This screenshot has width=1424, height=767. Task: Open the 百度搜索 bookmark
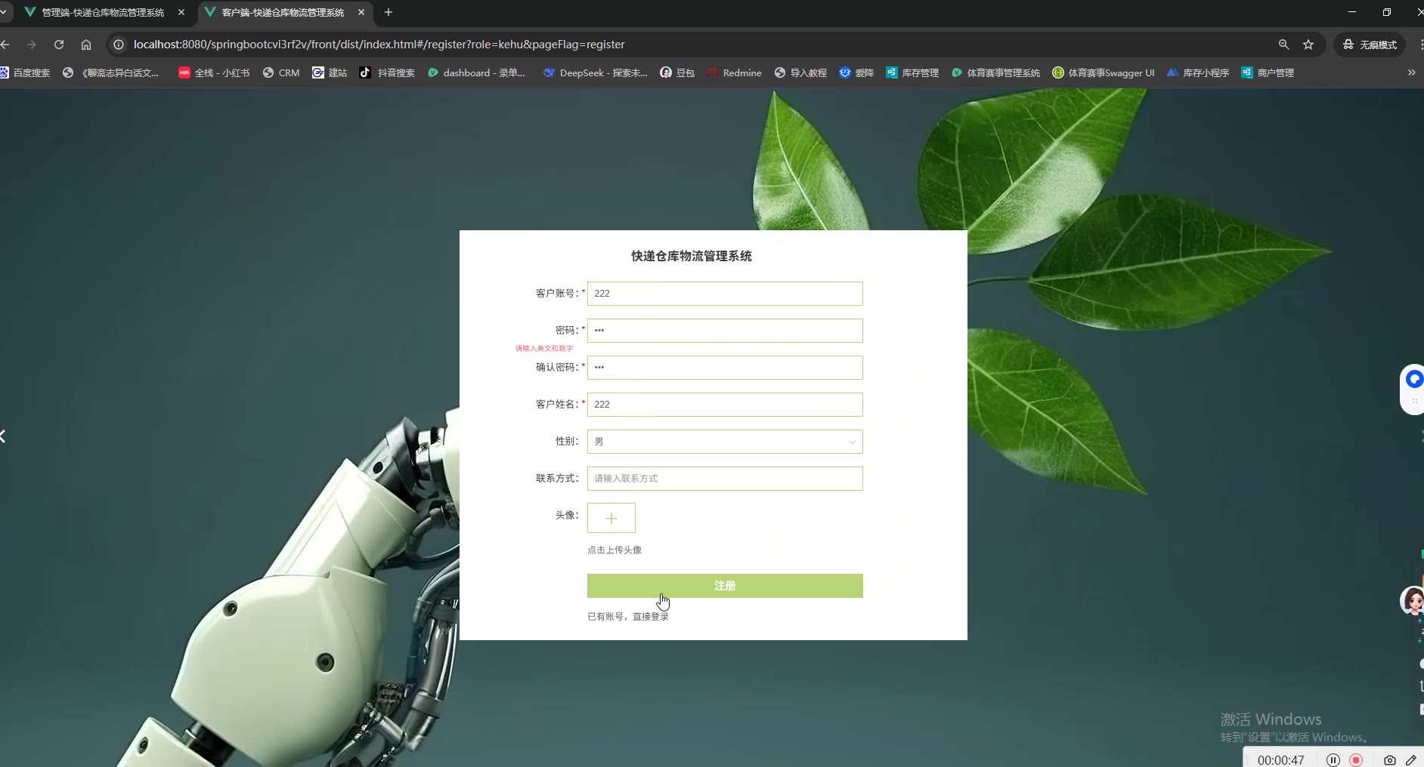pos(25,72)
